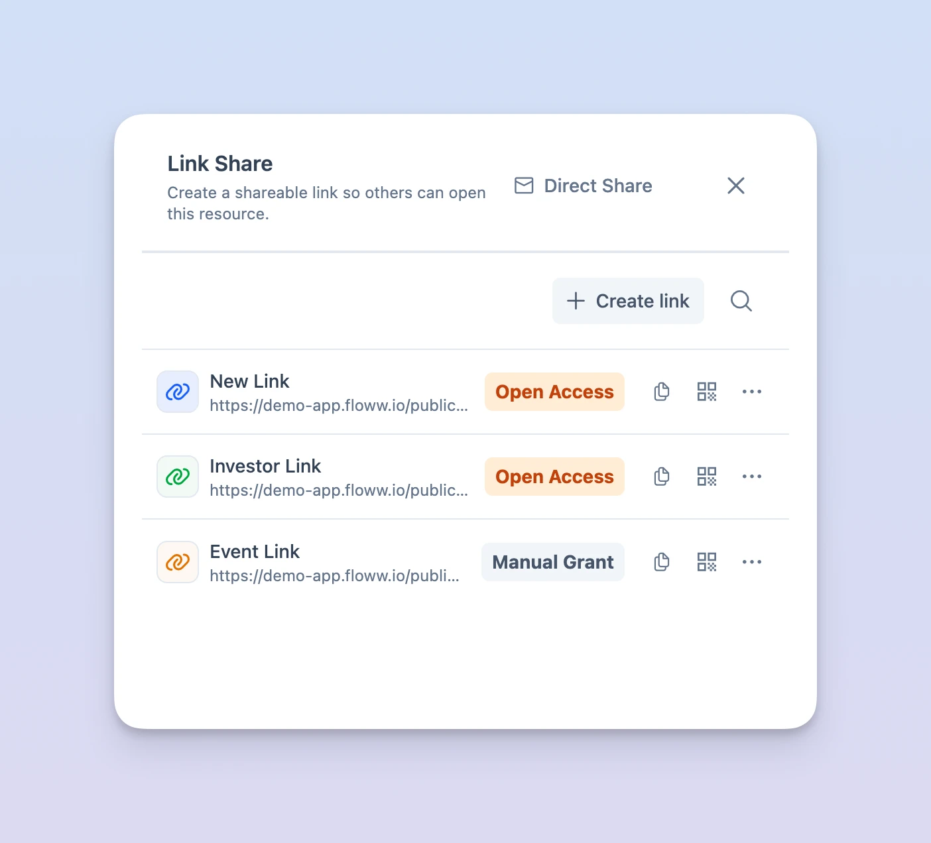Screen dimensions: 931x843
Task: Click the green chain icon for Investor Link
Action: 178,477
